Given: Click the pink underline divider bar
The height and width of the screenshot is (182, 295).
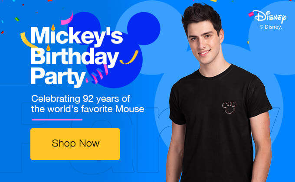Looking at the screenshot, I should click(x=57, y=120).
